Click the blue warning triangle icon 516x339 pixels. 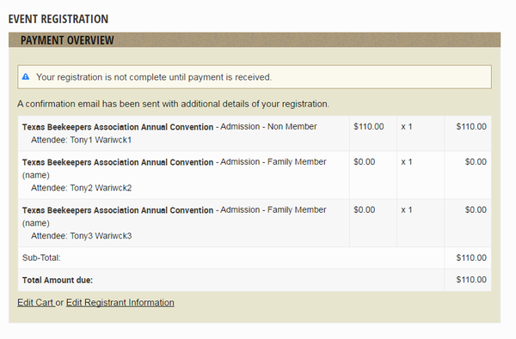pyautogui.click(x=26, y=77)
